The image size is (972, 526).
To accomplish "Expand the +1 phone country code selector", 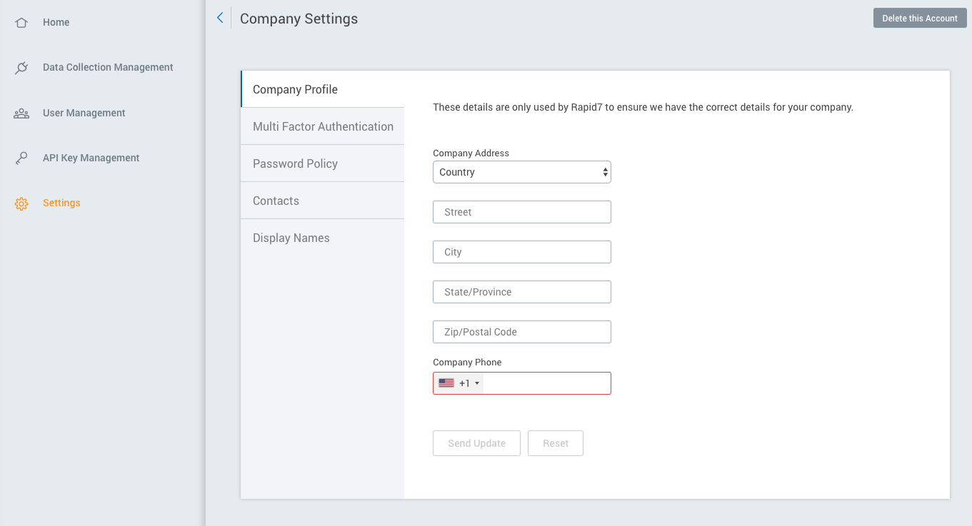I will point(469,383).
